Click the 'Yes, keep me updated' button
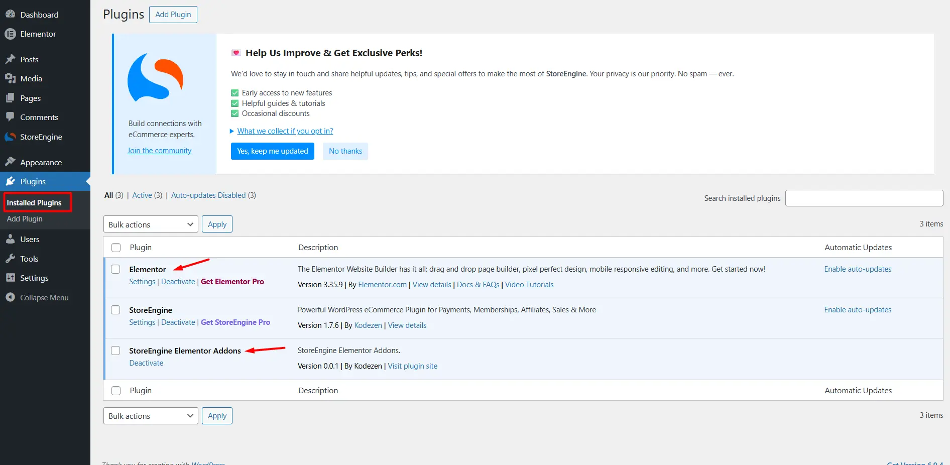 tap(272, 151)
